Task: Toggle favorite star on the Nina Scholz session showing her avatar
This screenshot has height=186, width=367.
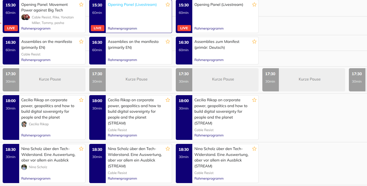Action: 81,149
